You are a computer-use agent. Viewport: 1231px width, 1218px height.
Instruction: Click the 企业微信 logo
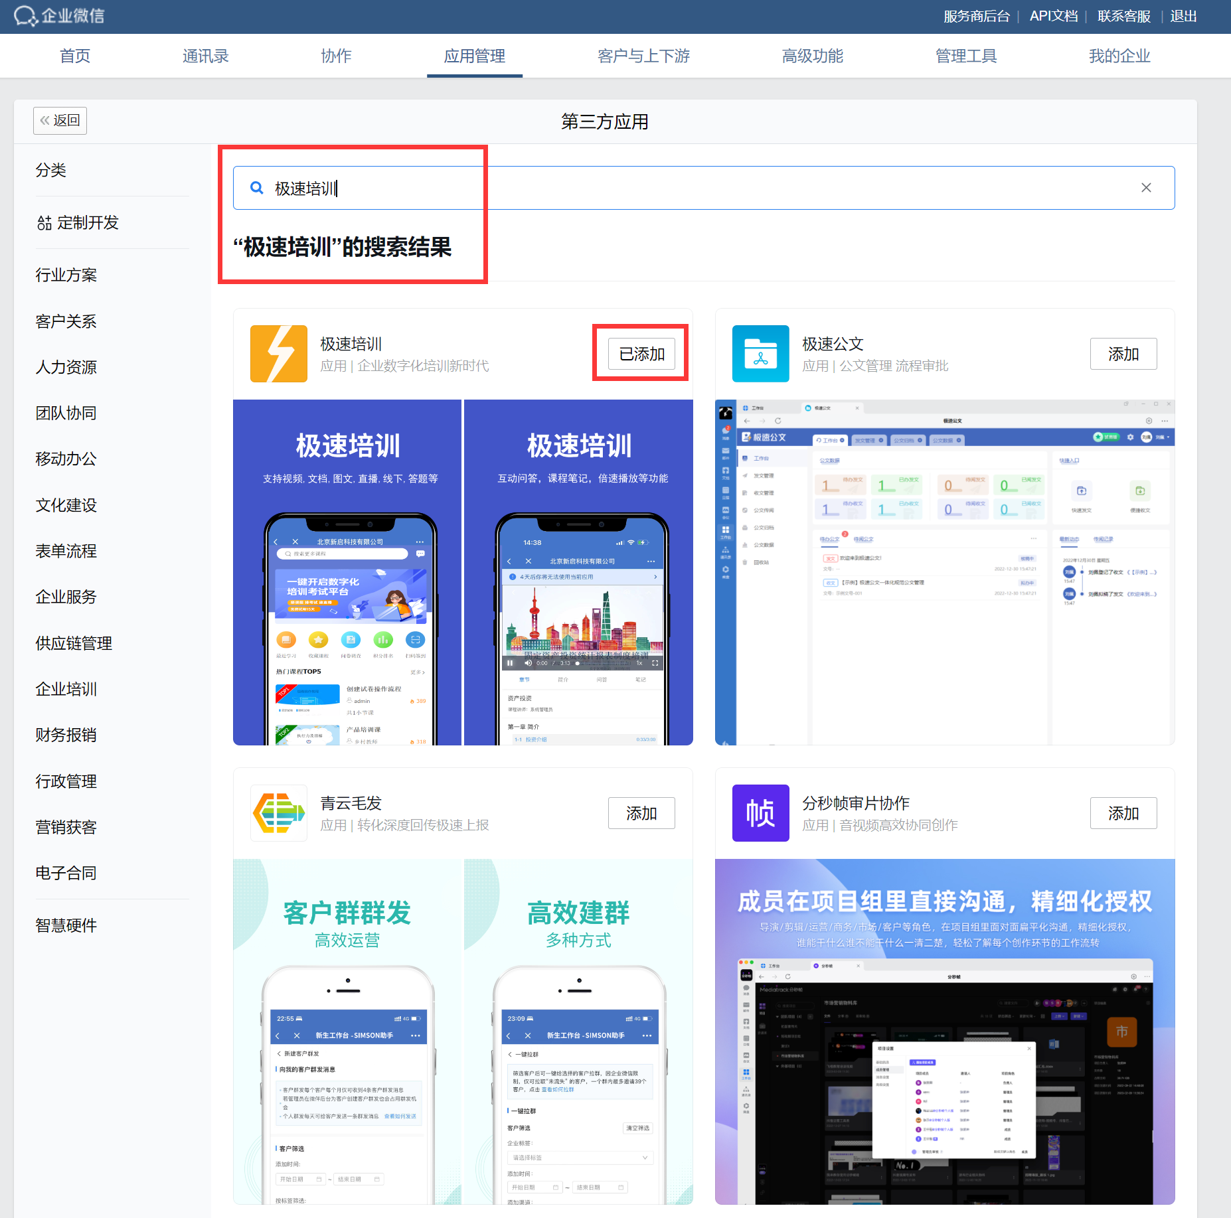point(58,16)
